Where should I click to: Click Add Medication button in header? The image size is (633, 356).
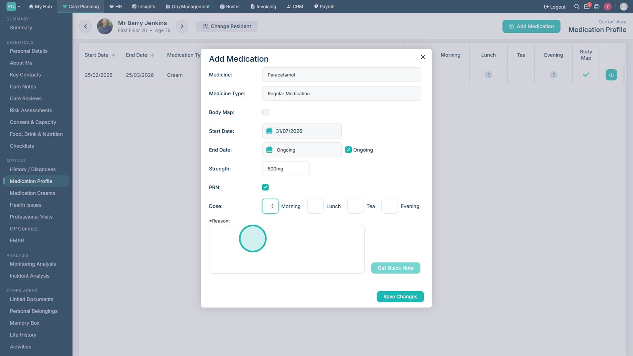pyautogui.click(x=531, y=27)
